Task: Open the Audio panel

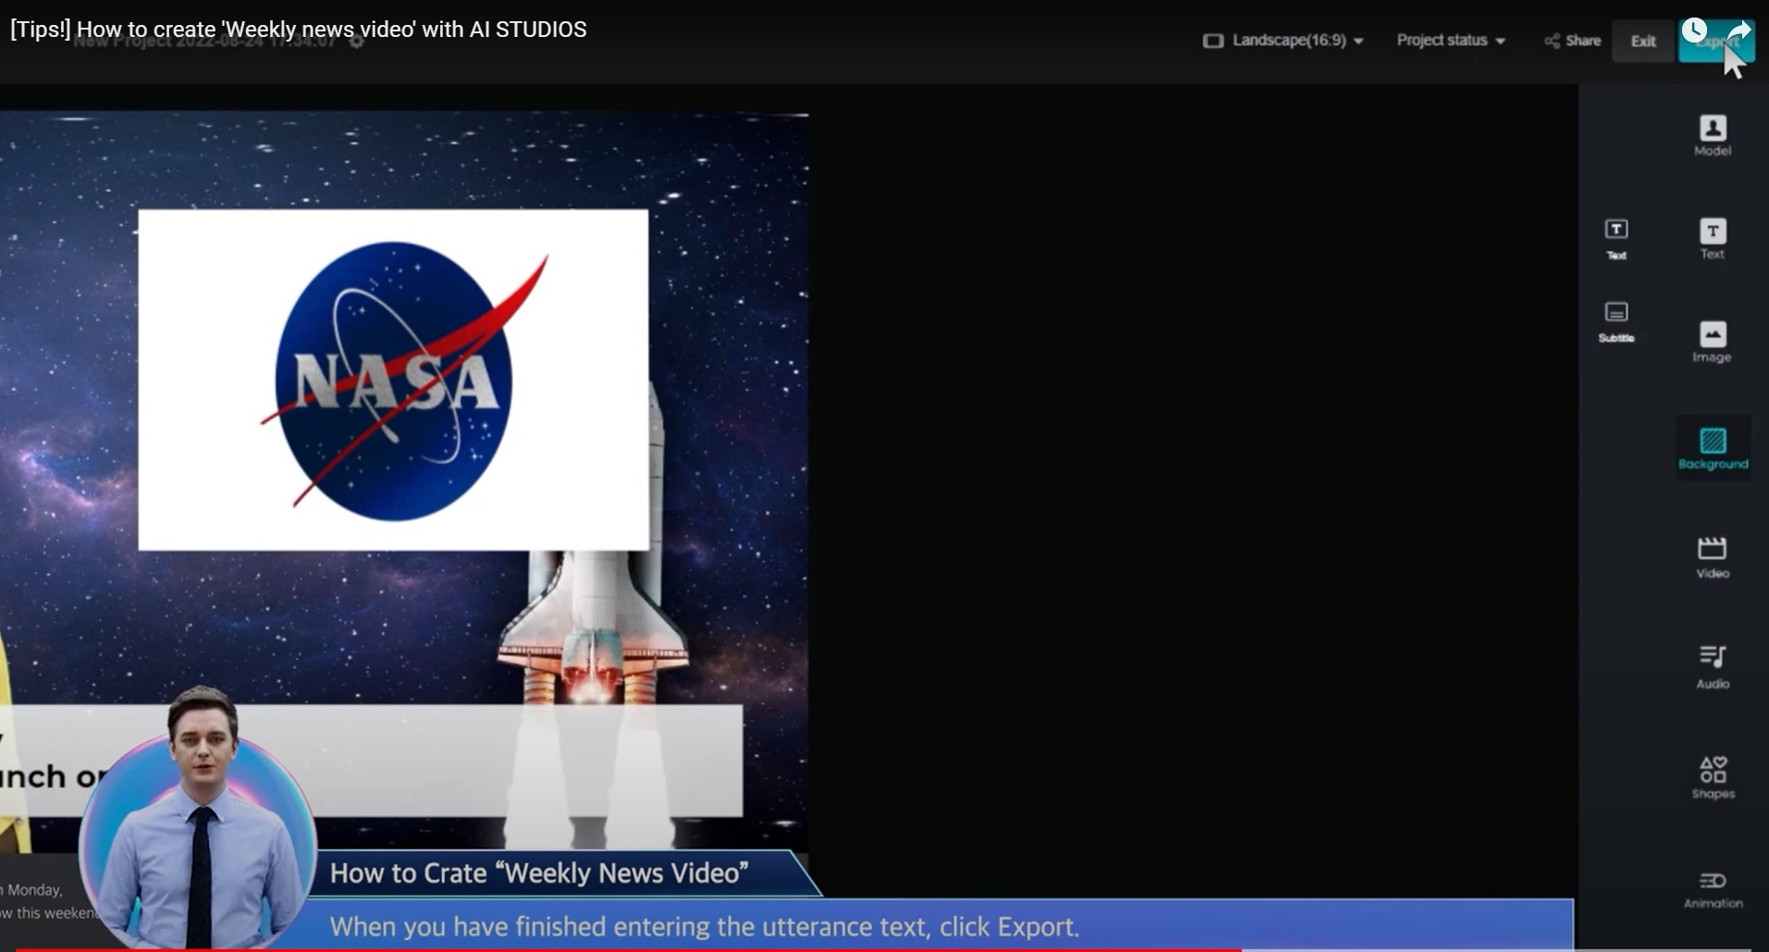Action: click(x=1712, y=666)
